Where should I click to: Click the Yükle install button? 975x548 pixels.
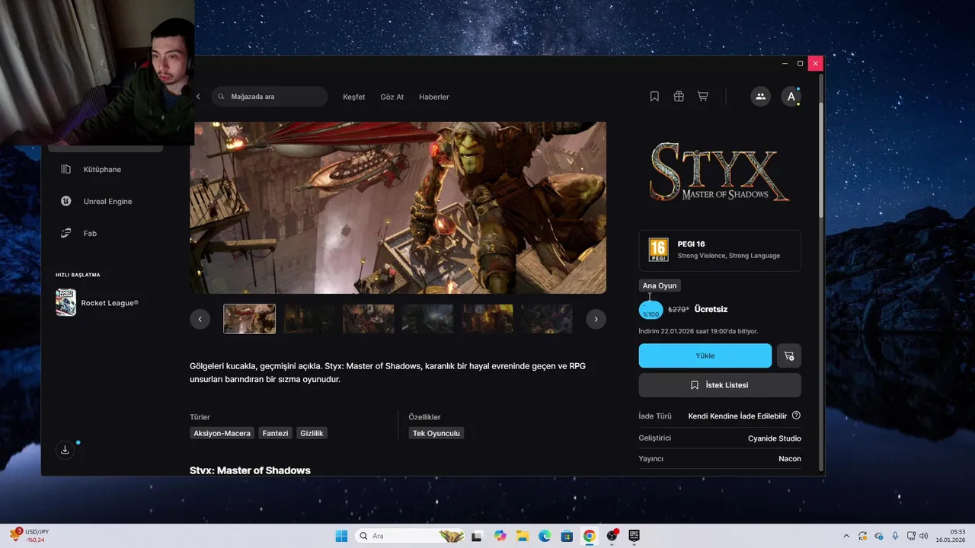pos(705,355)
